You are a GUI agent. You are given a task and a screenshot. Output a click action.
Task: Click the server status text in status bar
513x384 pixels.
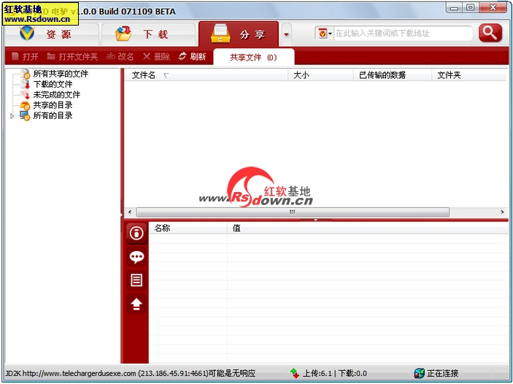(131, 373)
